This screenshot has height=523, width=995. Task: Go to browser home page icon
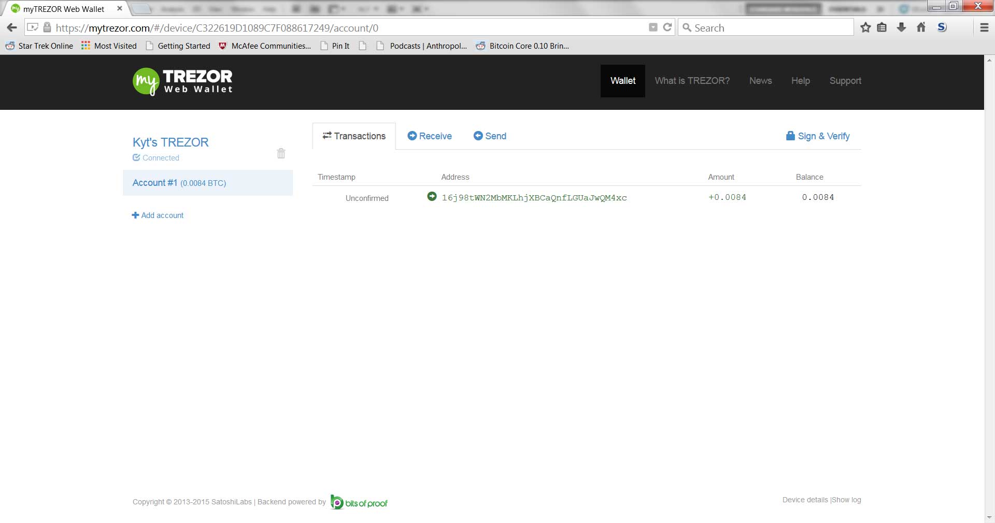(x=921, y=27)
